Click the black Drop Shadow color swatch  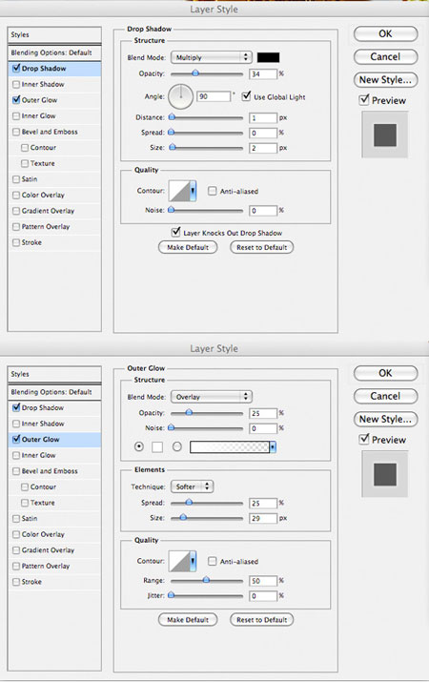[x=268, y=57]
